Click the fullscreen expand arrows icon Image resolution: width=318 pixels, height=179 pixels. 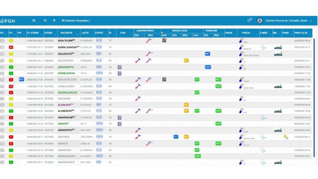click(45, 20)
